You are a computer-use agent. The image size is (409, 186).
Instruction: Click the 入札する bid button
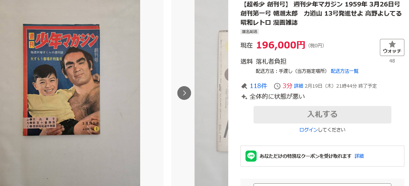[322, 115]
